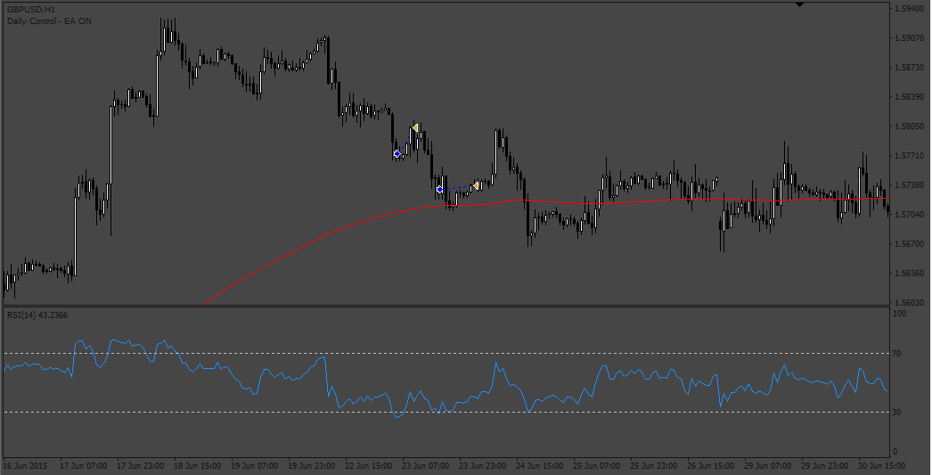Click the 1.56030 price label
The height and width of the screenshot is (475, 932).
point(908,303)
